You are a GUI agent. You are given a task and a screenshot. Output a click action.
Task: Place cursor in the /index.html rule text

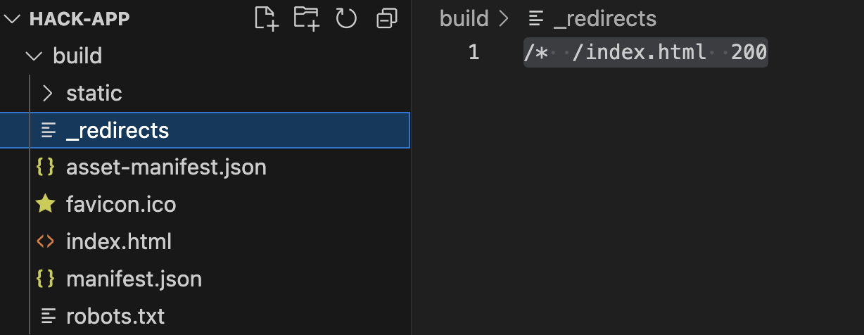640,52
